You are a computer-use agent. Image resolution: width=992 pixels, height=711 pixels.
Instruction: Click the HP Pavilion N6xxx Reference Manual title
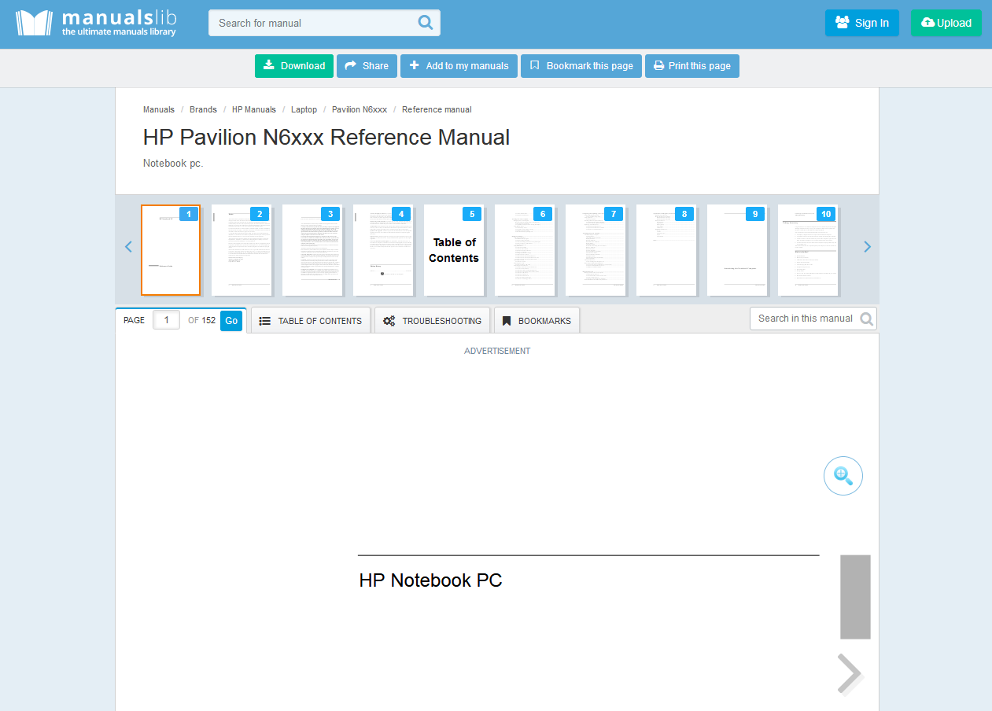[326, 138]
